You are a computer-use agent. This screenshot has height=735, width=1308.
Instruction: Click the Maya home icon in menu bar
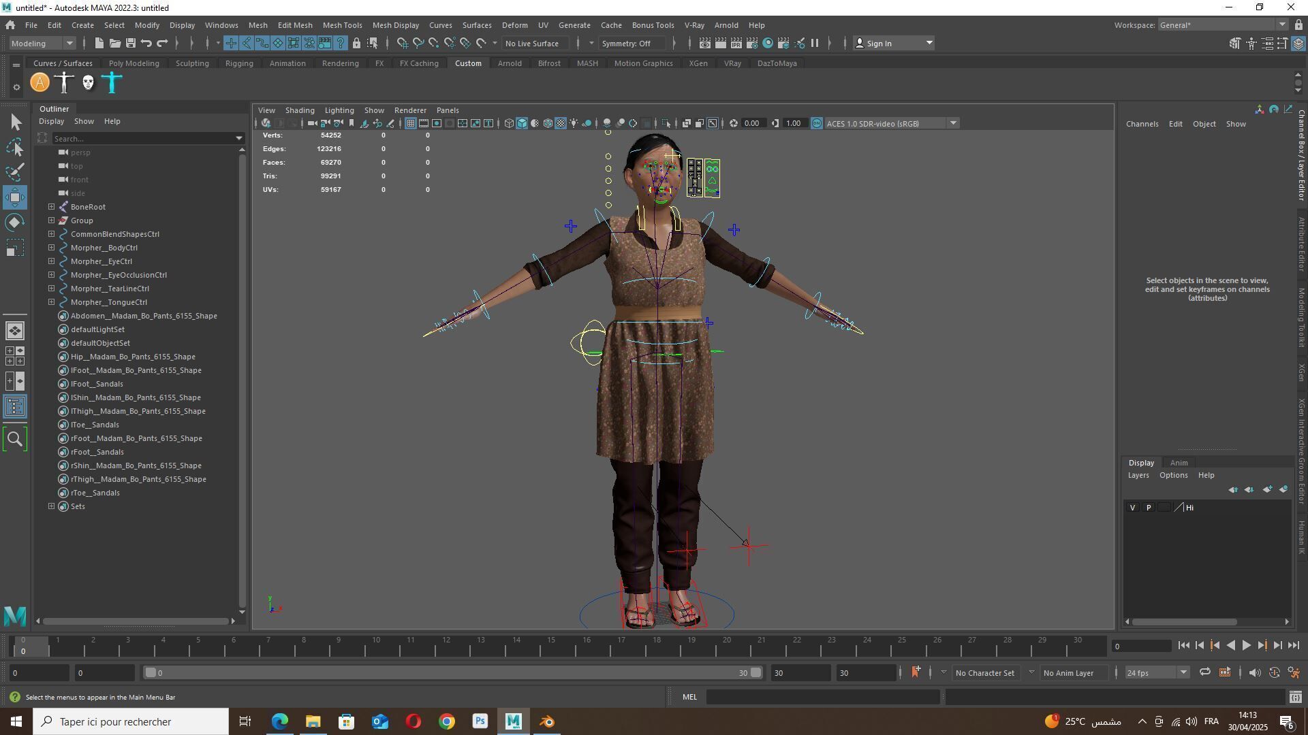coord(10,25)
